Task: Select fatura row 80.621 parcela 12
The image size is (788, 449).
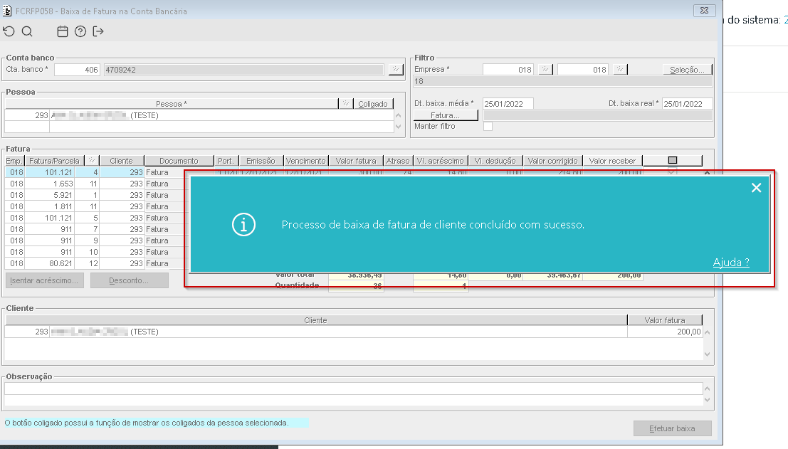Action: [95, 263]
